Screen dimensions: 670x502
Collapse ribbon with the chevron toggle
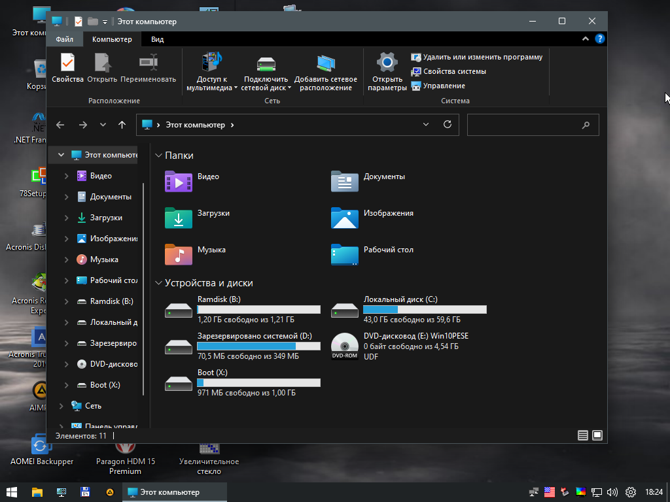[x=586, y=39]
